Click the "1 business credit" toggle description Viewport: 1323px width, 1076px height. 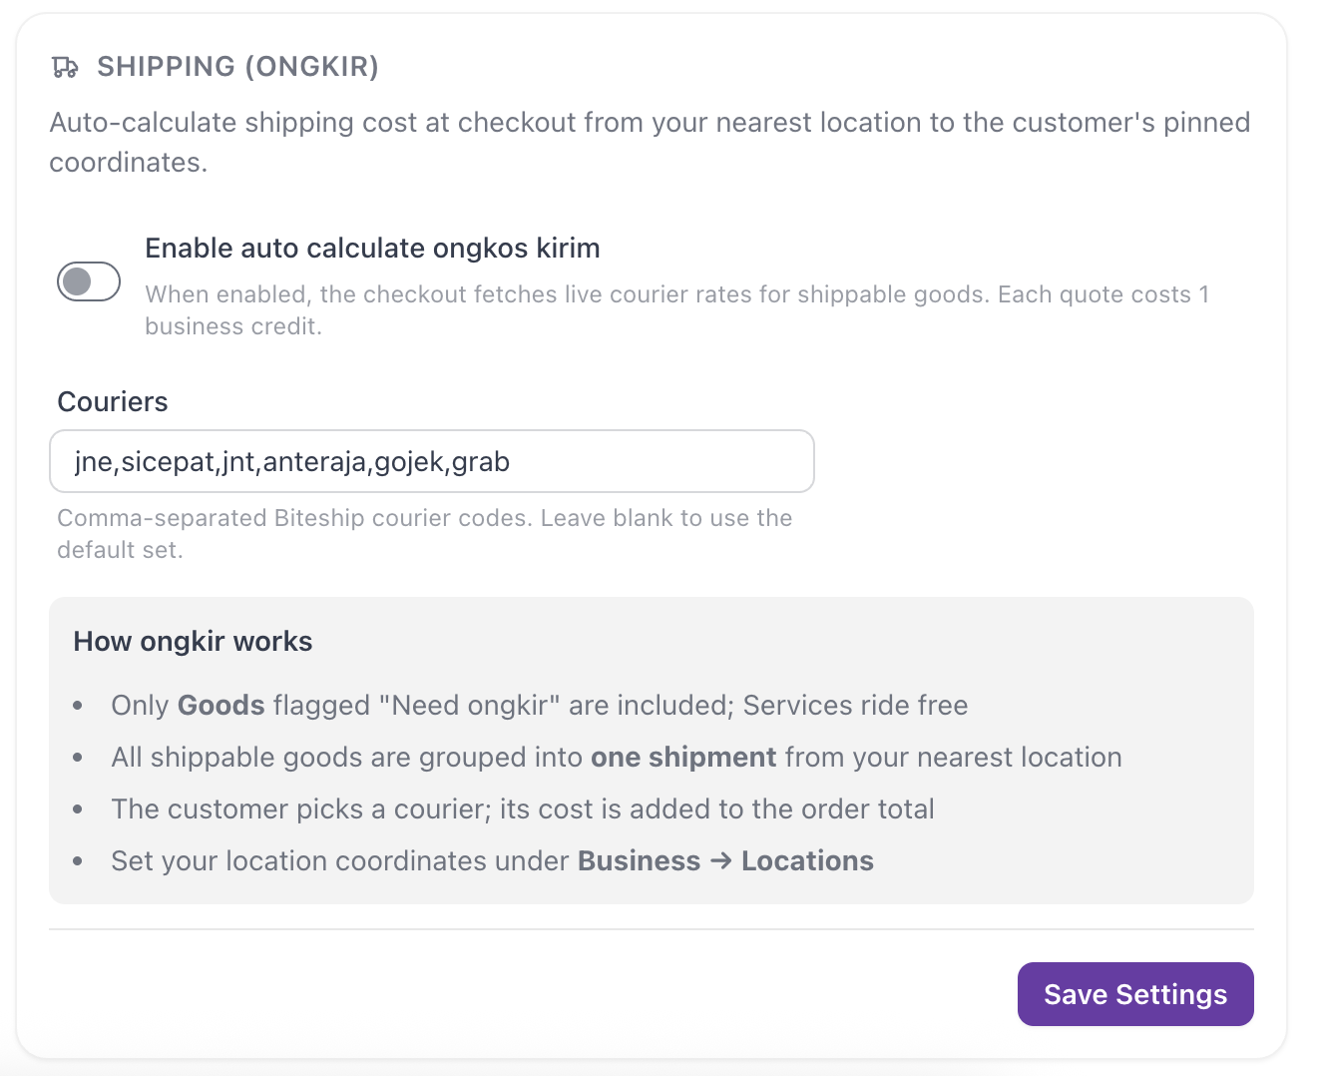point(677,310)
